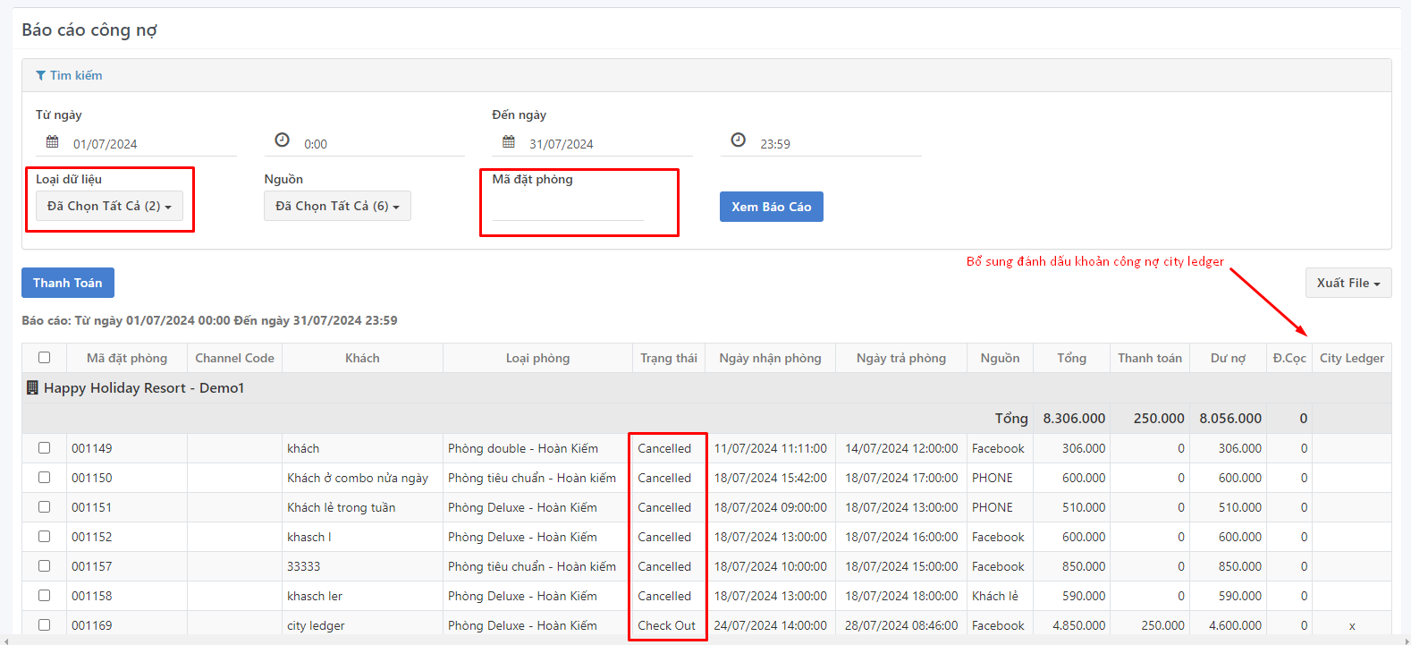This screenshot has height=645, width=1411.
Task: Click guest name '33333' in row 001157
Action: pos(303,566)
